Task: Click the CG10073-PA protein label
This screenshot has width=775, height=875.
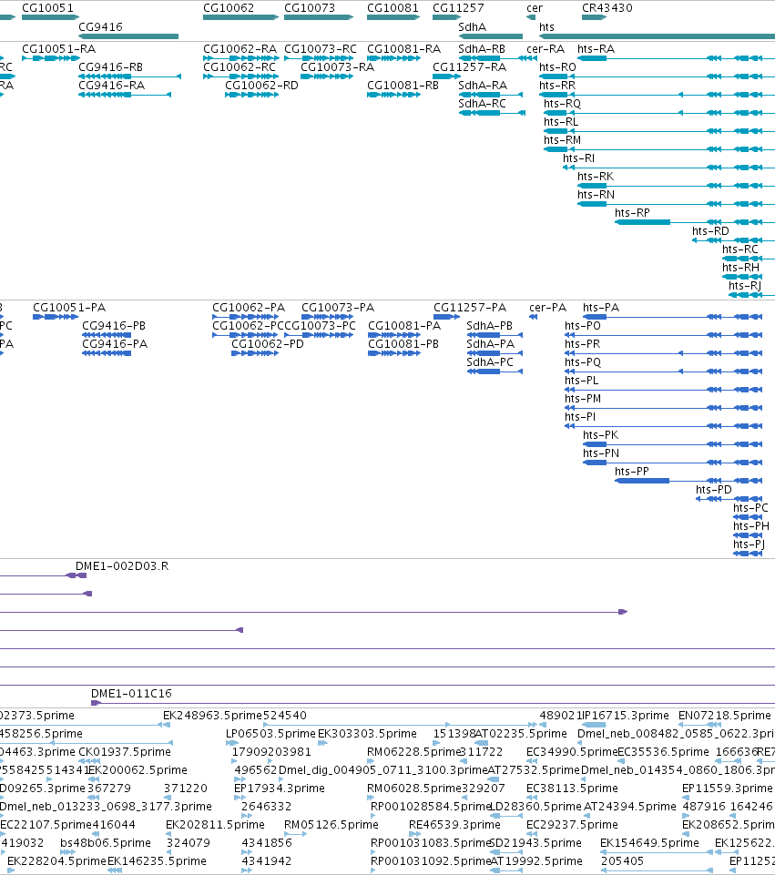Action: (x=338, y=307)
